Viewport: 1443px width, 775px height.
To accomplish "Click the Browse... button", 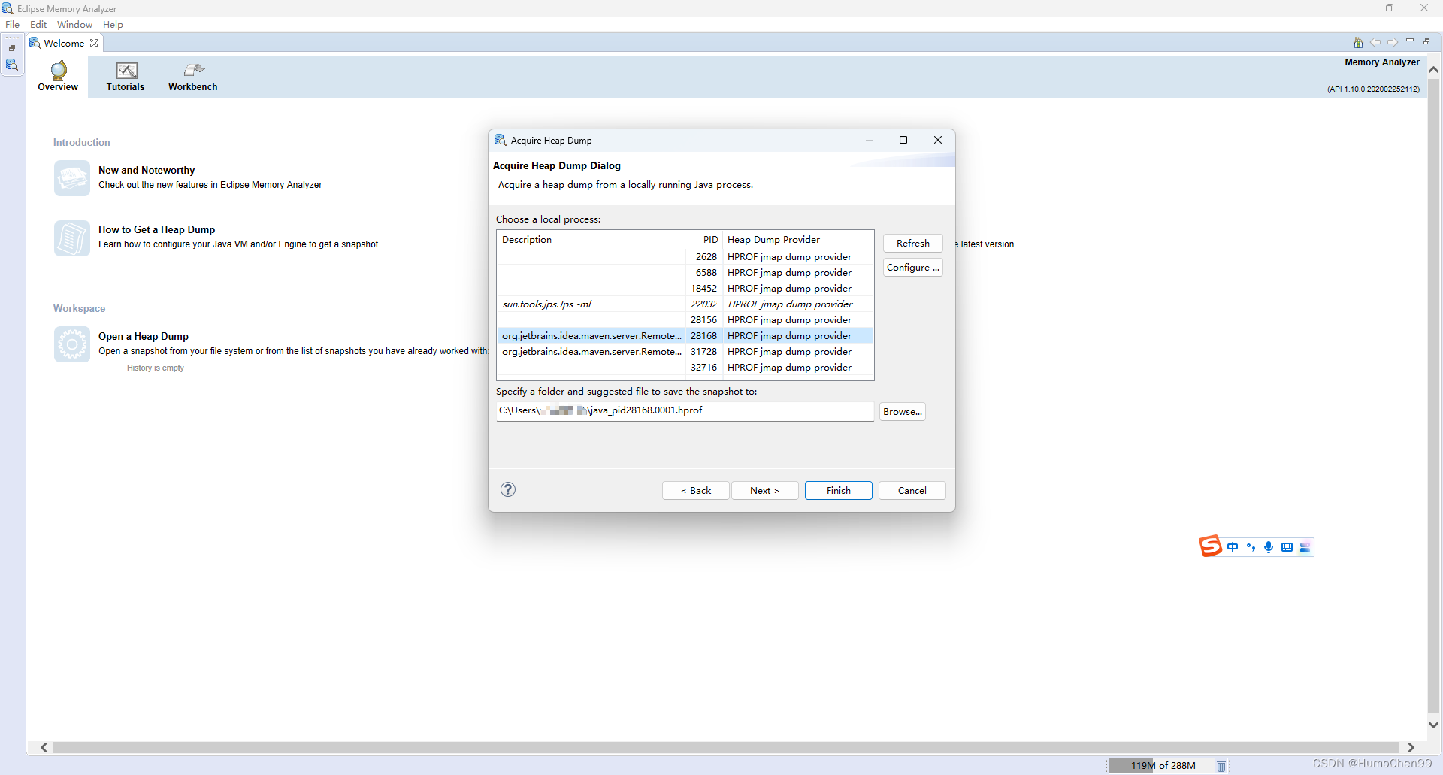I will (902, 411).
